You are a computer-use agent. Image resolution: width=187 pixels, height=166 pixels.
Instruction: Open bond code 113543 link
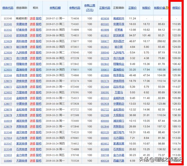coord(8,36)
